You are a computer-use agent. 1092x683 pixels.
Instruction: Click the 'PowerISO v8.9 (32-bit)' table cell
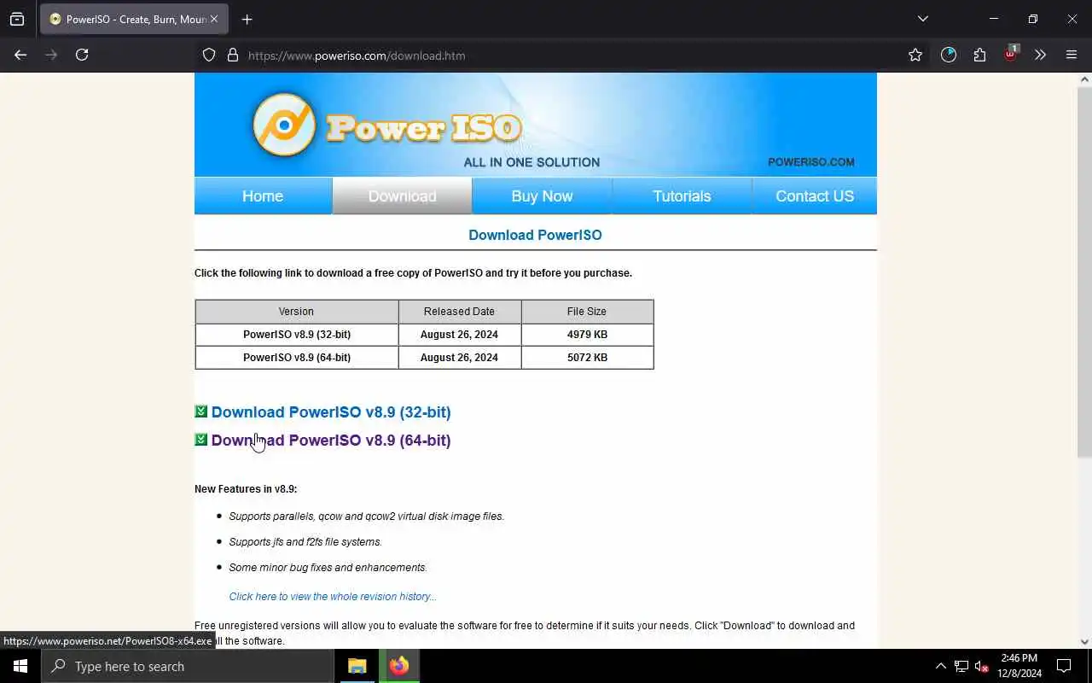coord(297,335)
